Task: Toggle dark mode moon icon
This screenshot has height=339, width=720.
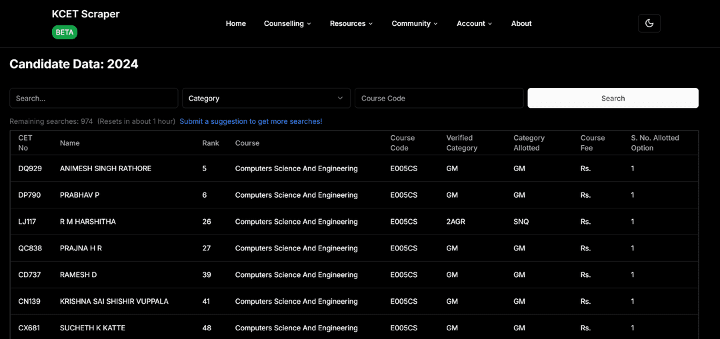Action: (x=649, y=23)
